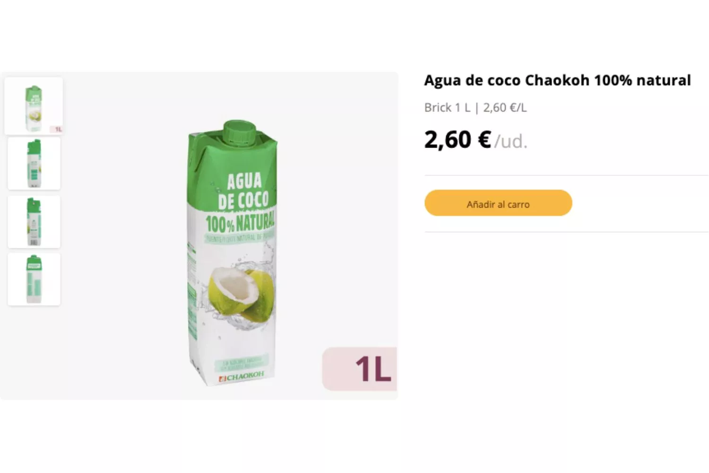Select the second thumbnail showing carton side
The width and height of the screenshot is (709, 473).
(x=34, y=164)
